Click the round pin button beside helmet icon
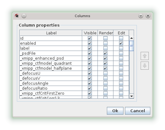Viewport: 165px width, 130px height. pyautogui.click(x=24, y=16)
